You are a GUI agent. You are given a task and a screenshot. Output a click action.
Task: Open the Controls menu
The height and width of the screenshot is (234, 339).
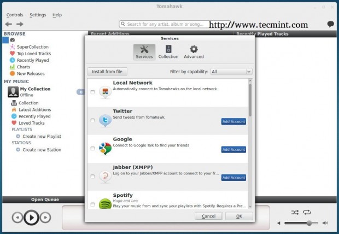(x=15, y=15)
